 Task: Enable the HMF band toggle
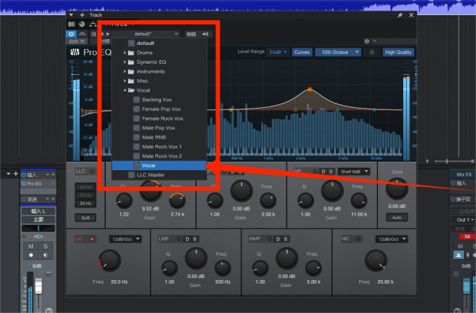269,239
